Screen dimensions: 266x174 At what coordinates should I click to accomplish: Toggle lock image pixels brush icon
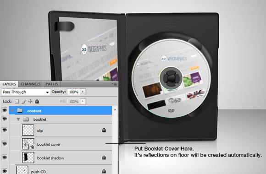pos(23,101)
